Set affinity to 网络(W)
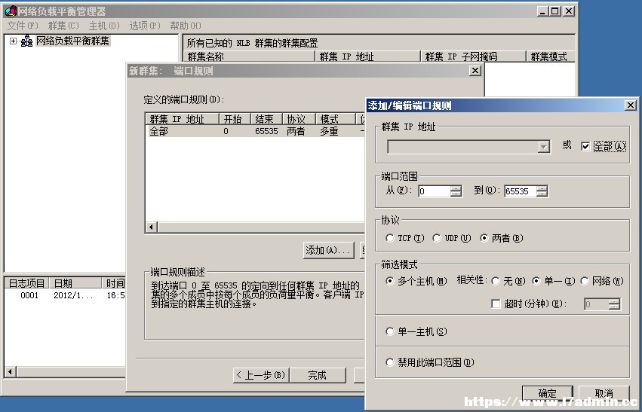 pos(585,281)
